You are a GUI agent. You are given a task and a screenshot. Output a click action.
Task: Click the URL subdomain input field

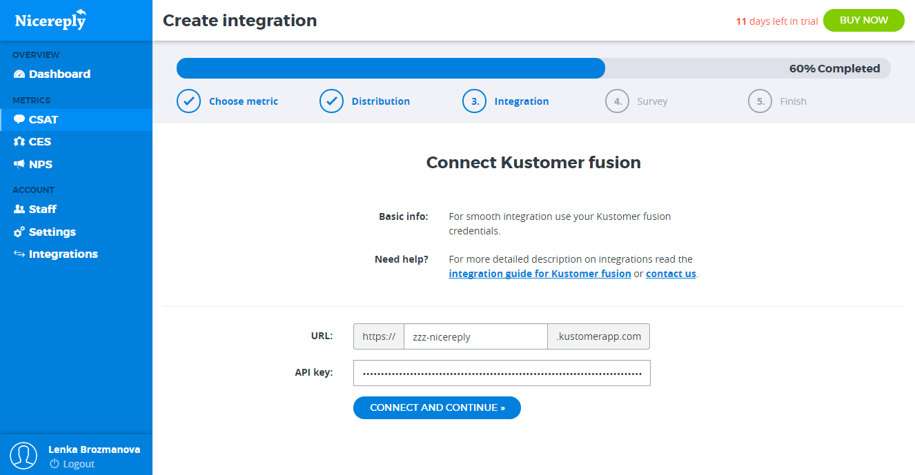click(475, 336)
